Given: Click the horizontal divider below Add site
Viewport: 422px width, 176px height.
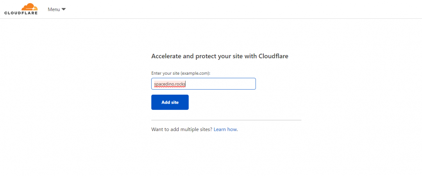Looking at the screenshot, I should point(226,120).
